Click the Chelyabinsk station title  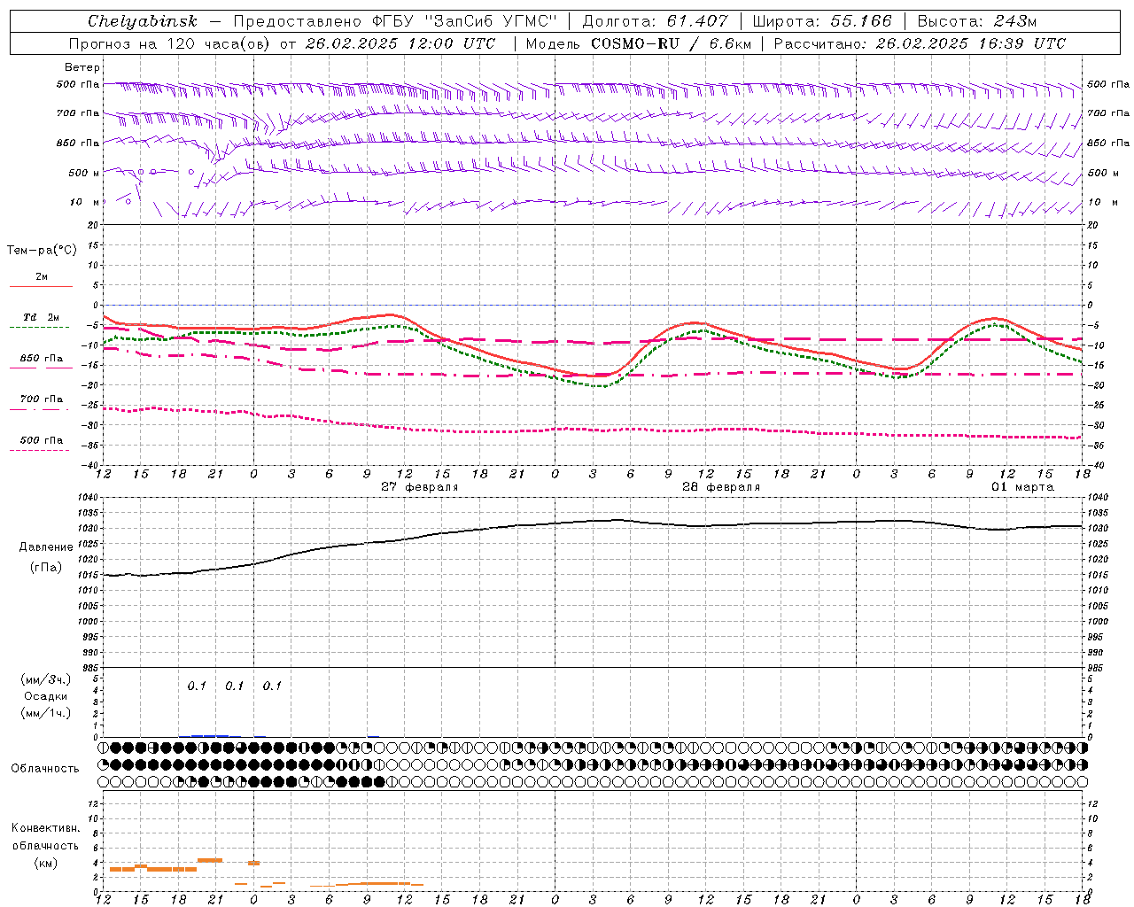click(143, 21)
